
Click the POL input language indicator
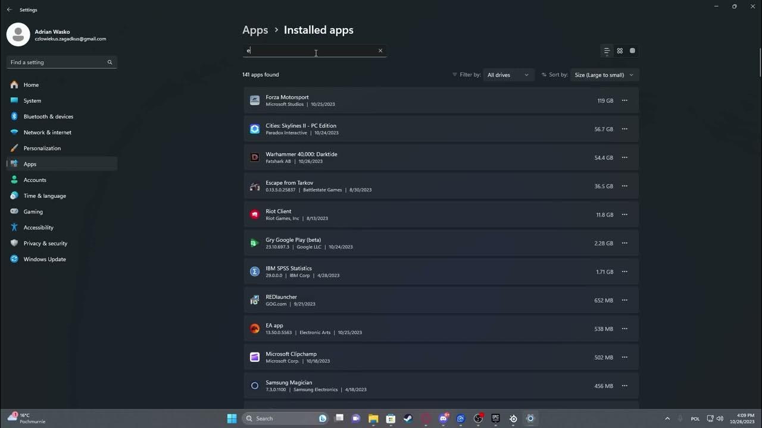tap(695, 418)
